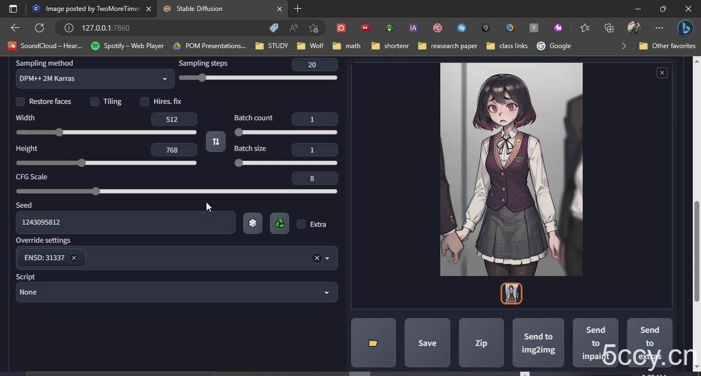Screen dimensions: 701x376
Task: Click the red double-arrow extension icon
Action: (x=365, y=28)
